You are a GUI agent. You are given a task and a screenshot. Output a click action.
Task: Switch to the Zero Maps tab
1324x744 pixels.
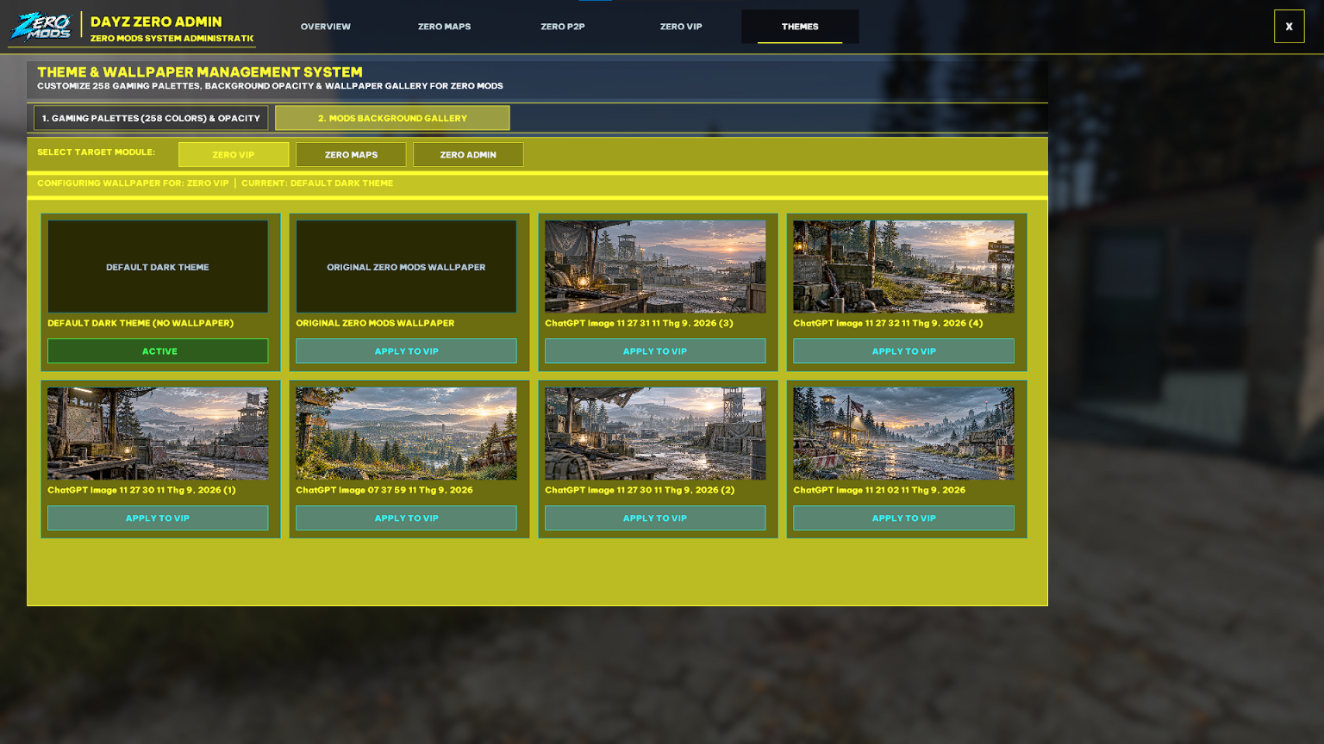tap(444, 27)
